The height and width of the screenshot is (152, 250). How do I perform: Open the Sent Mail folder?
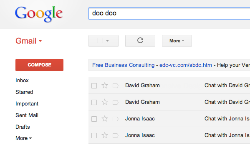tap(27, 115)
